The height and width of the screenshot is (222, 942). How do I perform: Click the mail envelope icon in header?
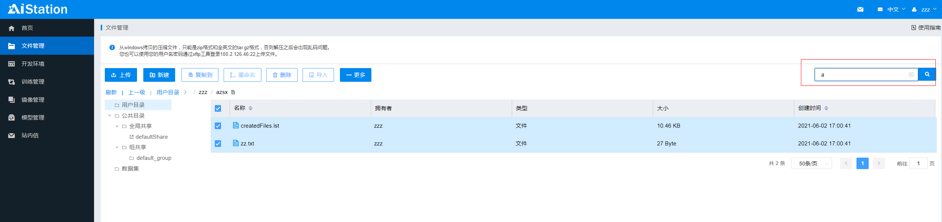[860, 10]
